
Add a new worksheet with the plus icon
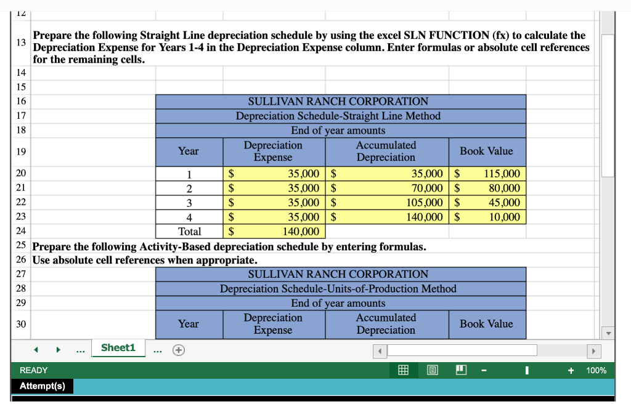pyautogui.click(x=178, y=349)
